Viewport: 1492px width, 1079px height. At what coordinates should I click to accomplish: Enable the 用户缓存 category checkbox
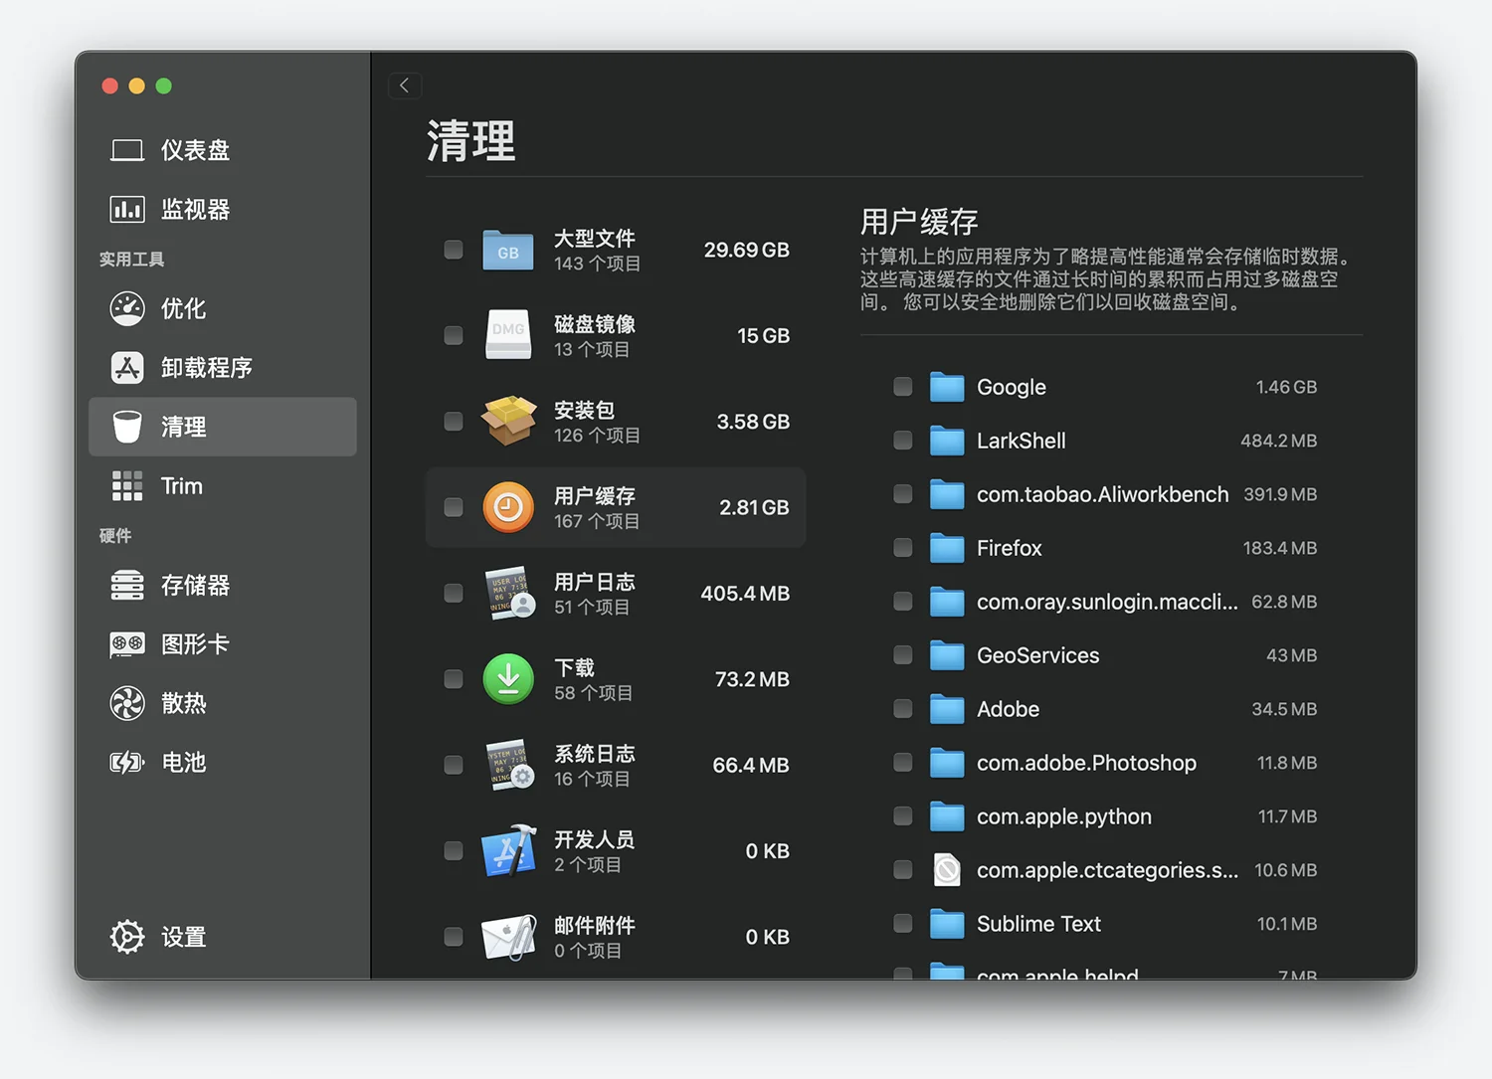454,507
